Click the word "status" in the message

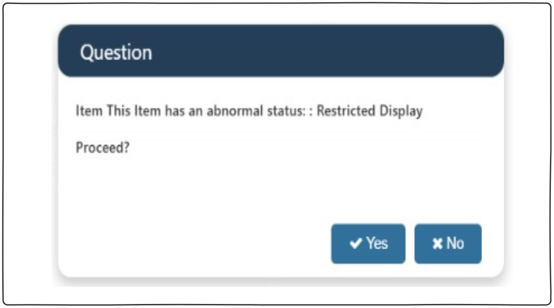tap(287, 111)
